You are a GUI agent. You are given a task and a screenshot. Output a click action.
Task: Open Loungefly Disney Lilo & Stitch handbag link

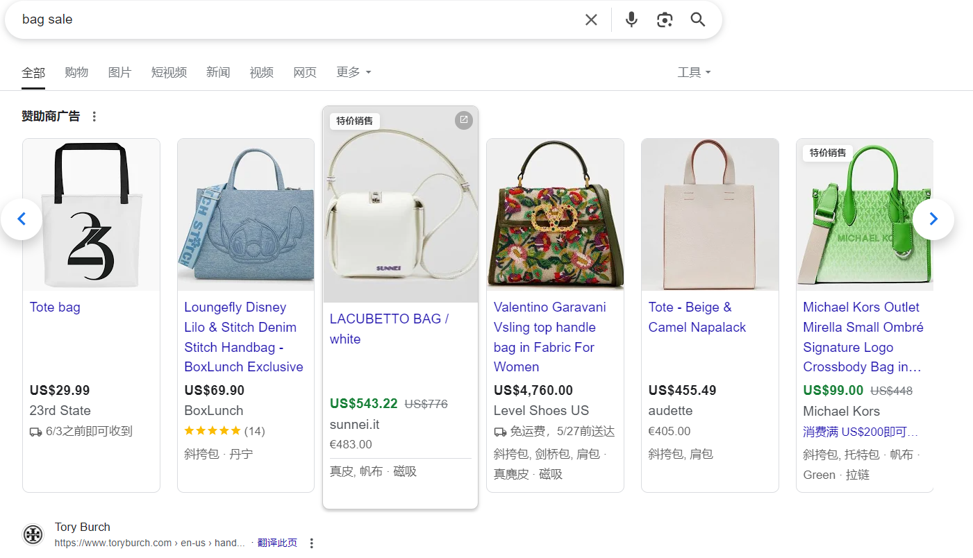coord(244,337)
